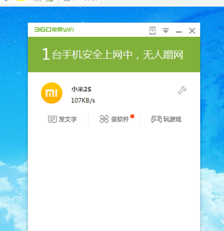Open the dropdown menu triangle in title bar
224x231 pixels.
pos(166,31)
